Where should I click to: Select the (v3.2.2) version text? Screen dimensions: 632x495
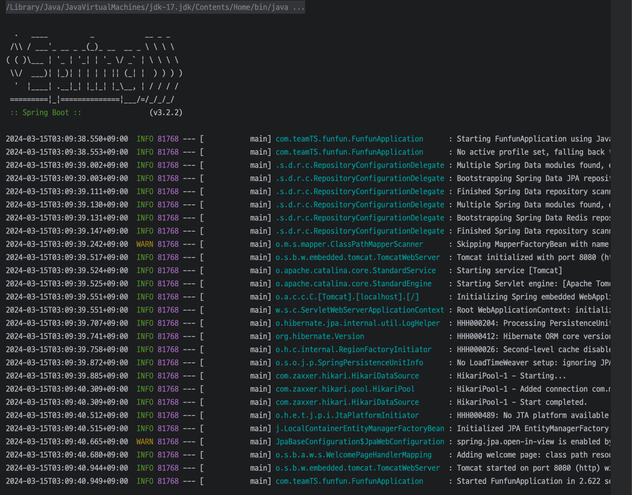pyautogui.click(x=166, y=113)
